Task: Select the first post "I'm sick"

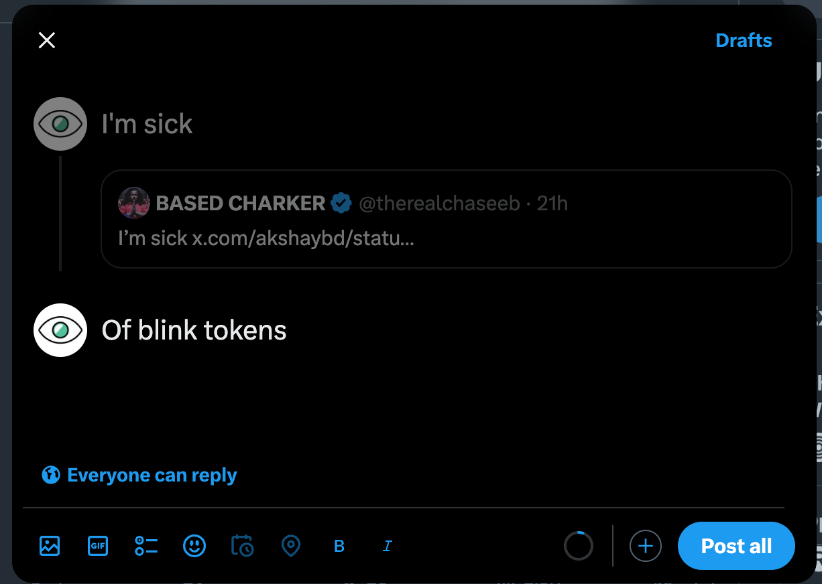Action: point(147,124)
